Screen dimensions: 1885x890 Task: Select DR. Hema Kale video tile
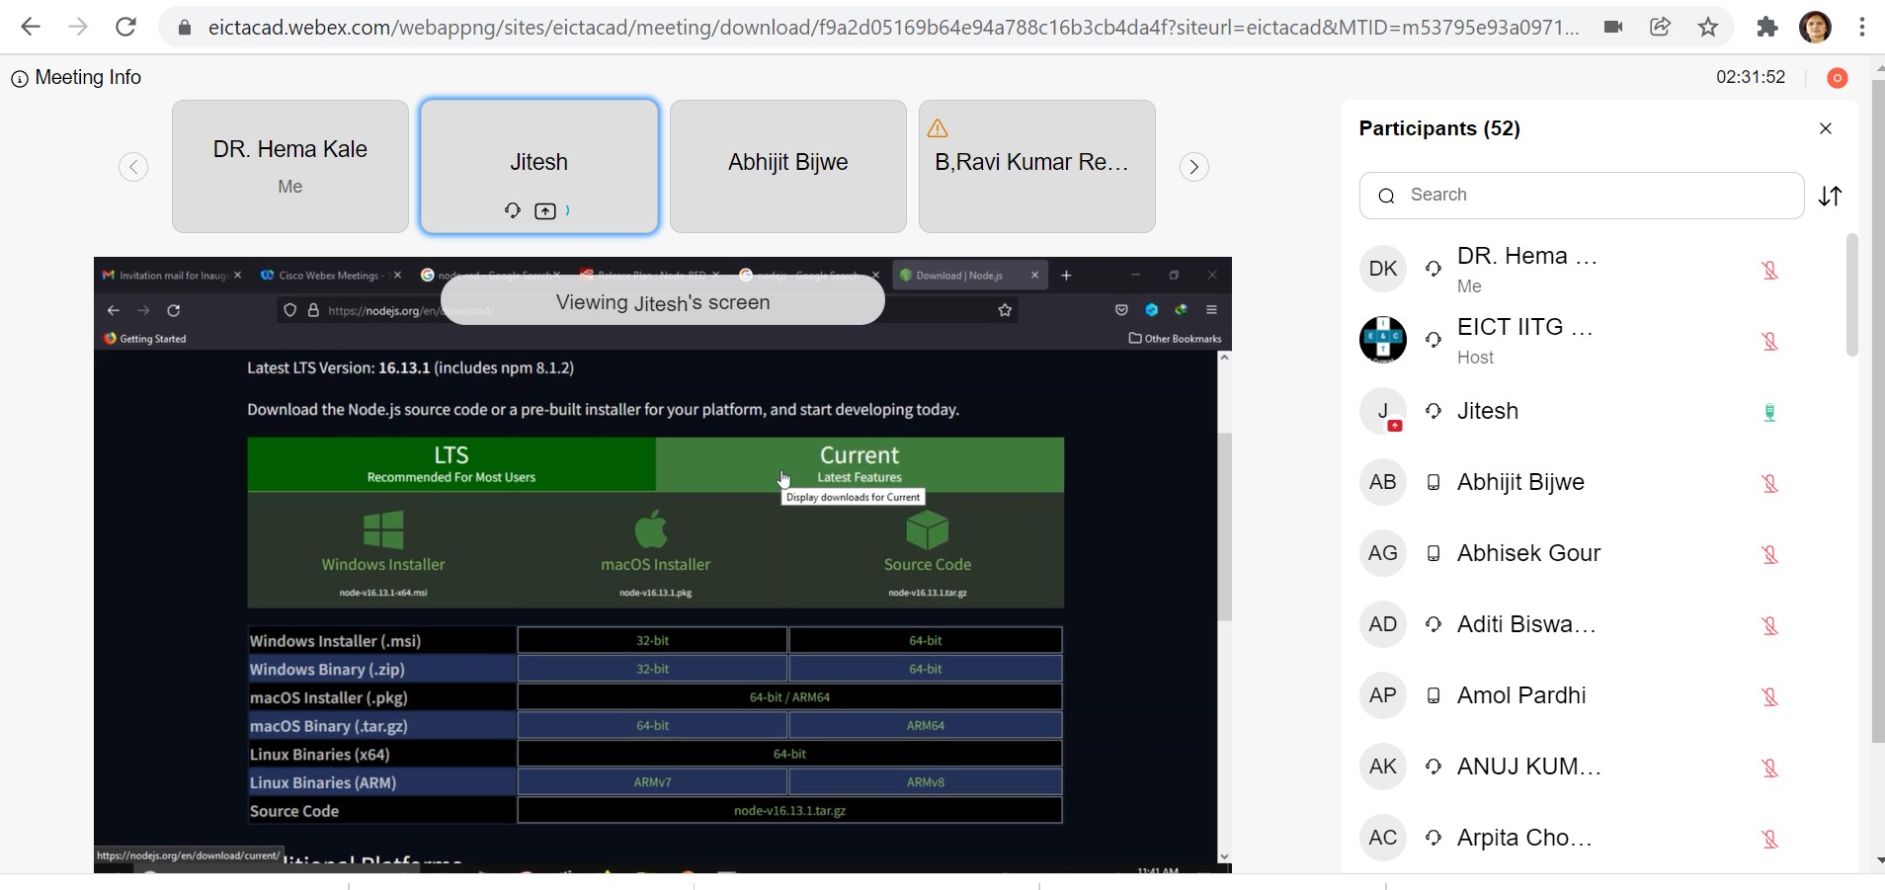click(x=290, y=166)
